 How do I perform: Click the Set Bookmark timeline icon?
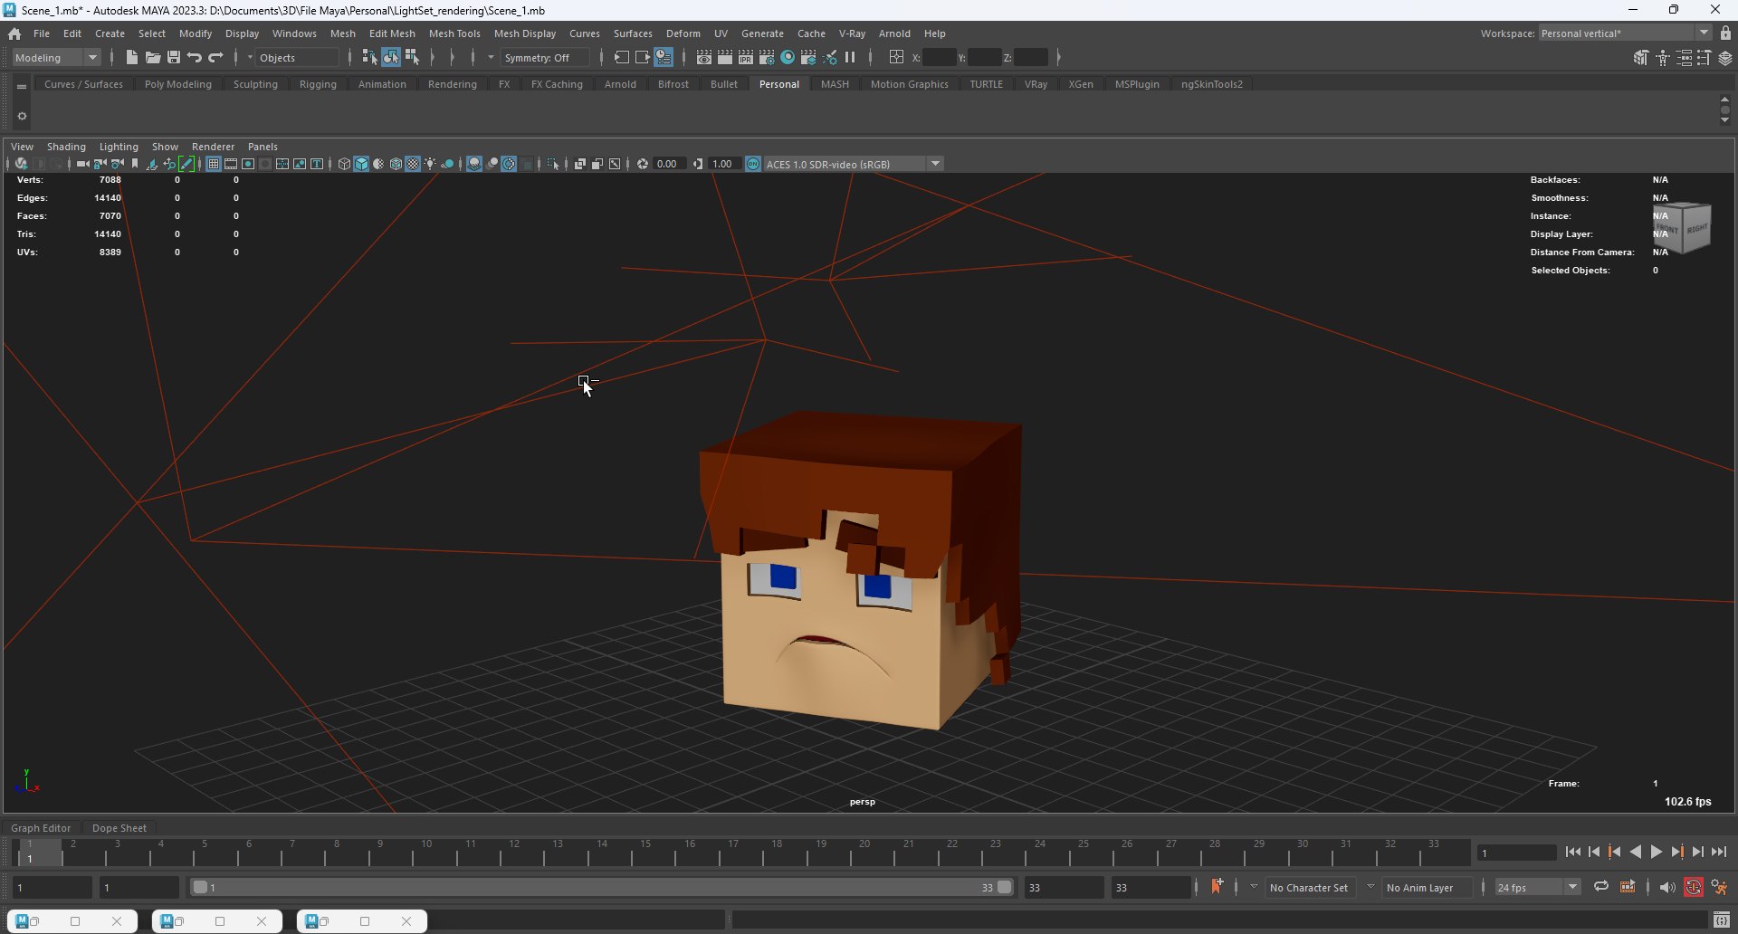[x=1217, y=887]
